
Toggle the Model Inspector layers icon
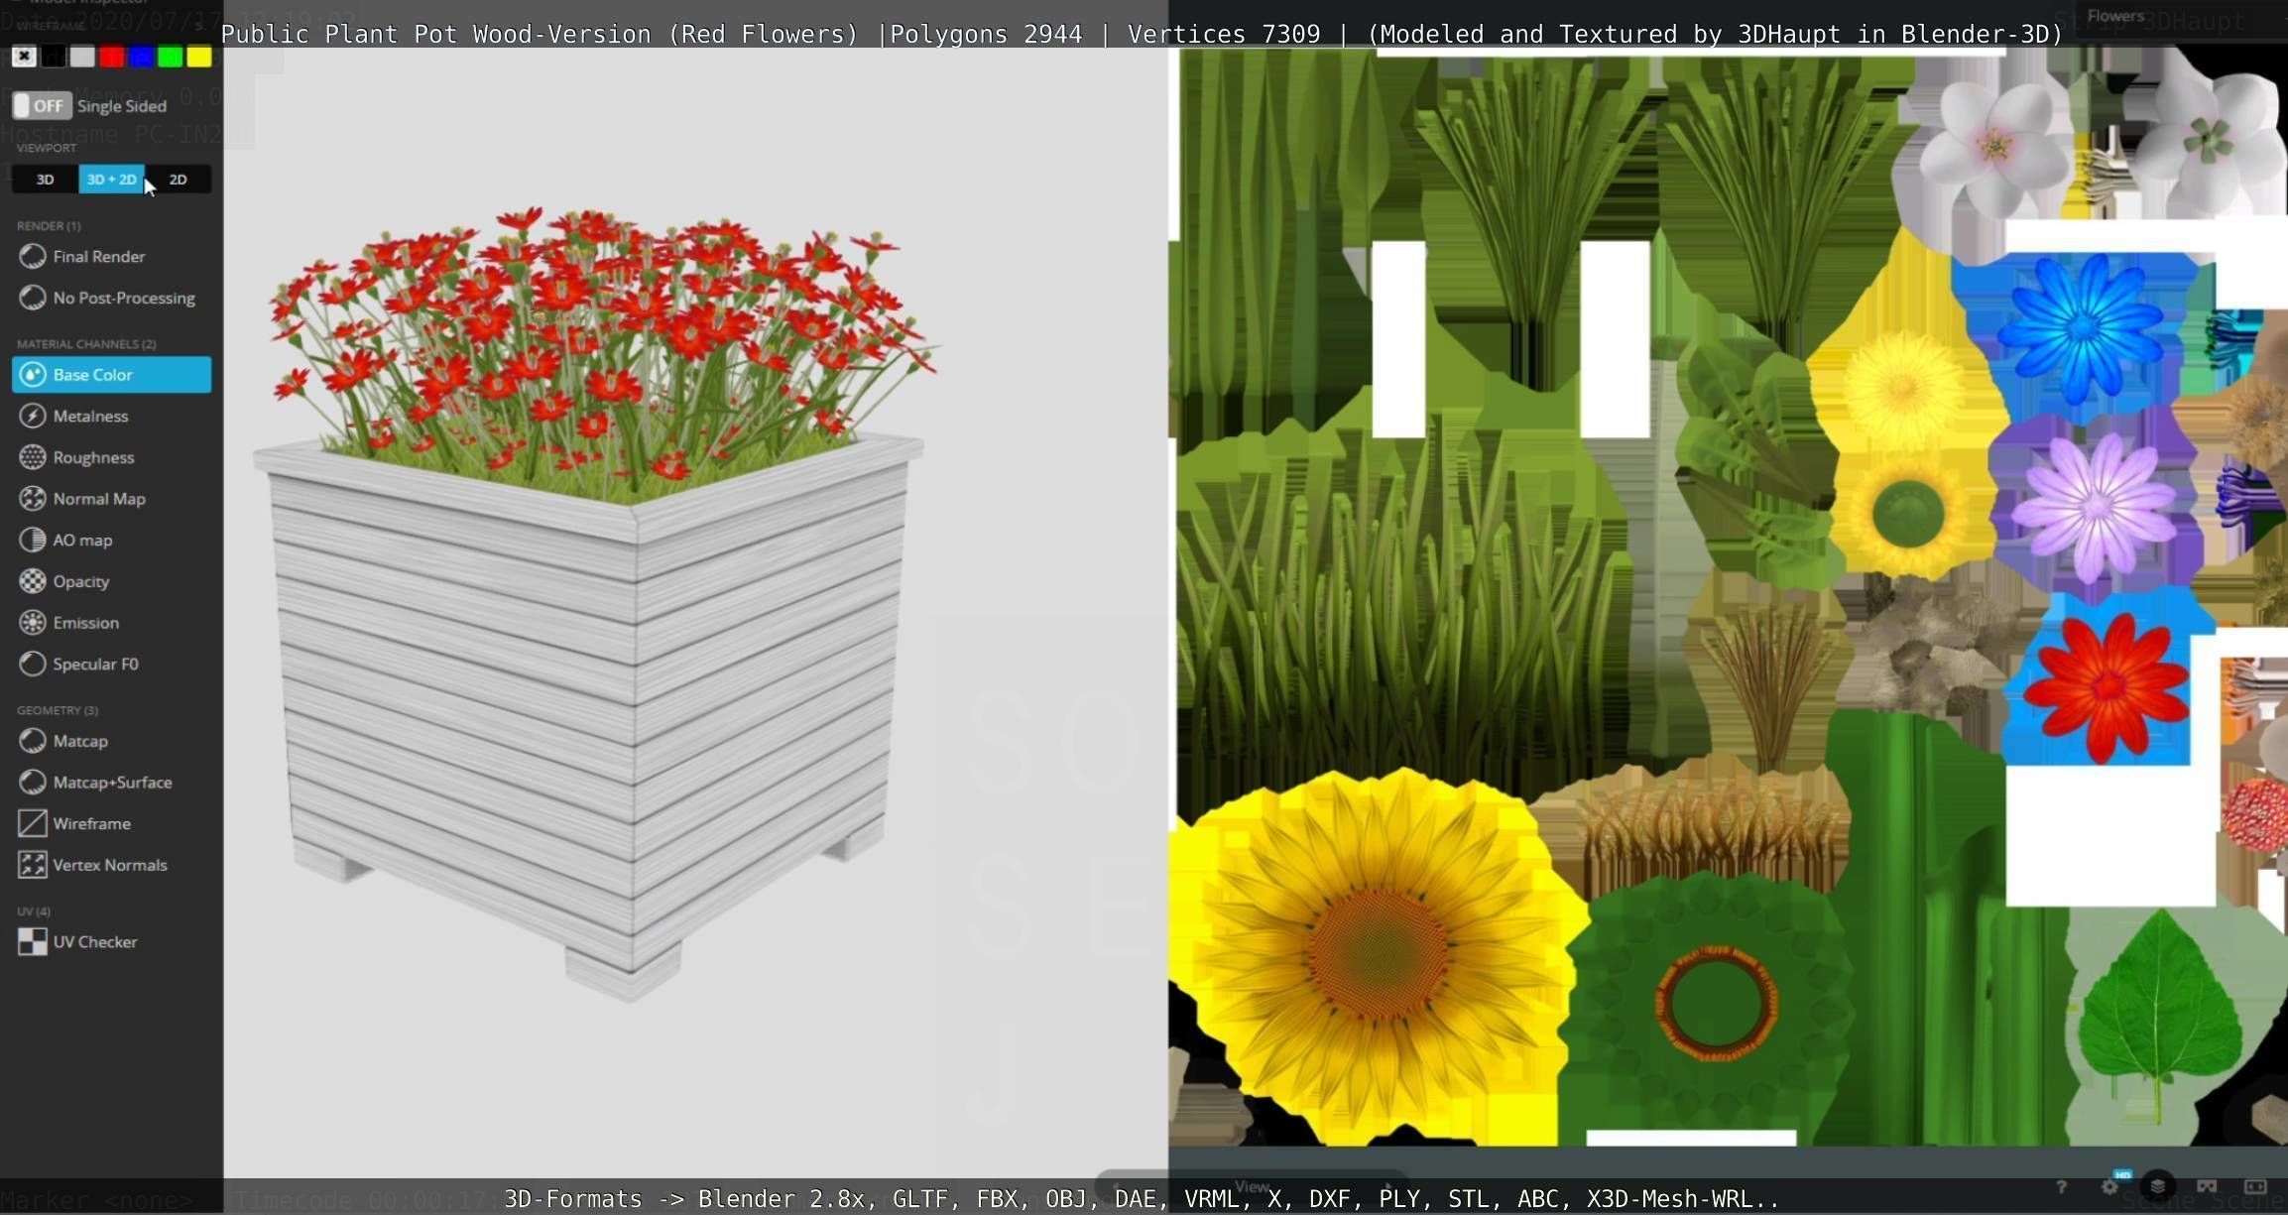click(x=2158, y=1186)
